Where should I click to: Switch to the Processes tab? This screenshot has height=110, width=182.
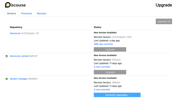click(x=26, y=13)
